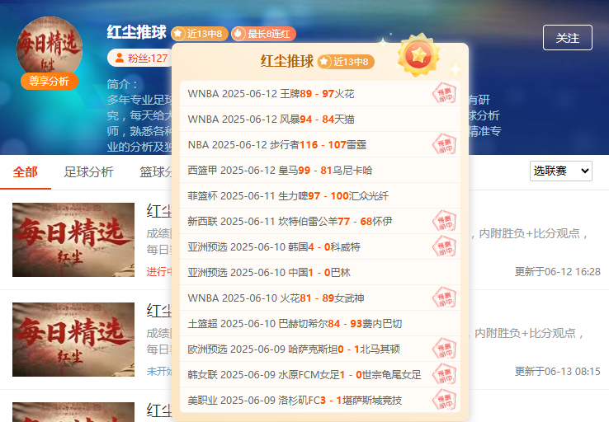This screenshot has width=609, height=422.
Task: Select row WNBA 风暴94 - 84天猫
Action: (x=320, y=119)
